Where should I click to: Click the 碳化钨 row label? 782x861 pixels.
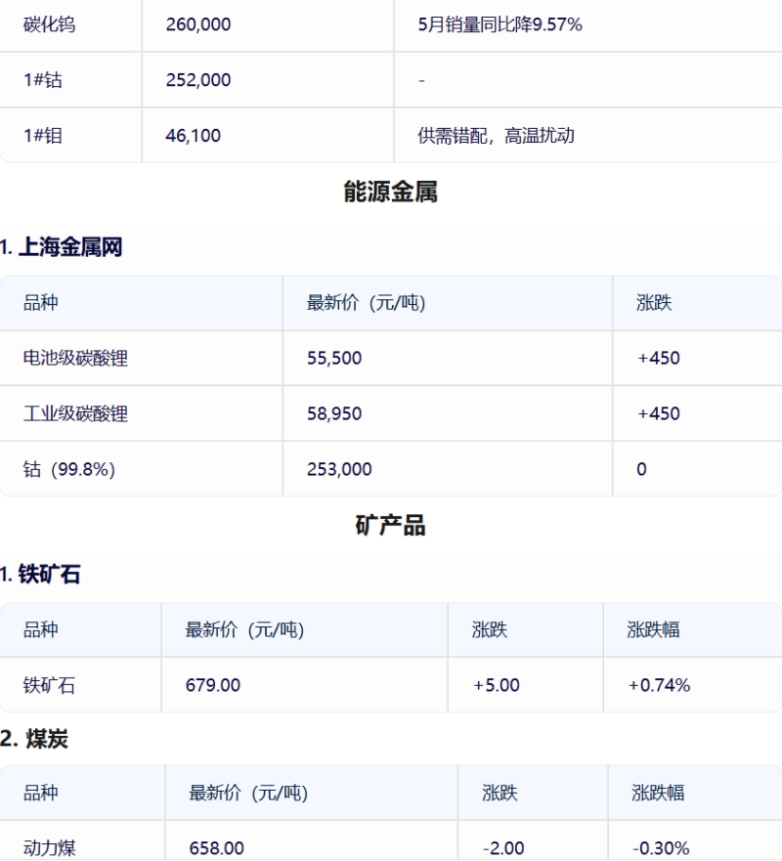[50, 24]
